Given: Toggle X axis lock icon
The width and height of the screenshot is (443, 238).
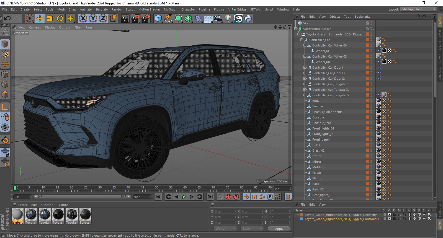Looking at the screenshot, I should [83, 19].
